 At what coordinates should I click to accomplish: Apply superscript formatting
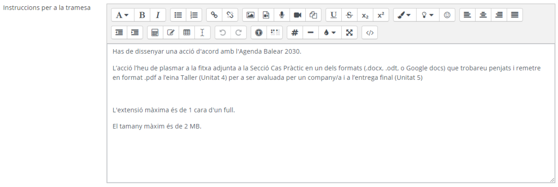381,15
